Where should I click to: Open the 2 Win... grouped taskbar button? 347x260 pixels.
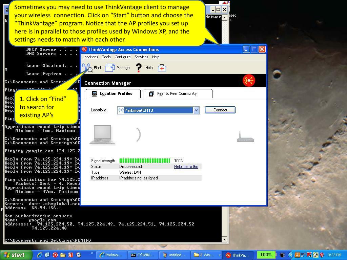[x=206, y=255]
